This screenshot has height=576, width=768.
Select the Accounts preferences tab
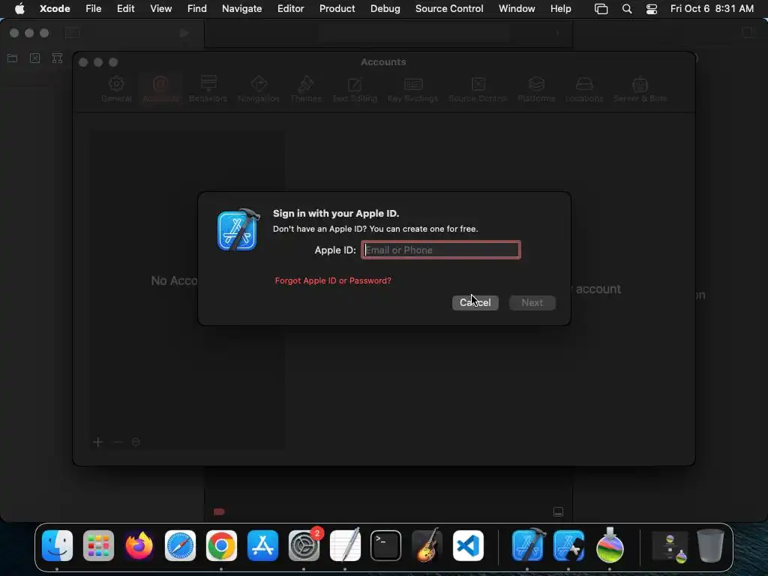(x=160, y=89)
